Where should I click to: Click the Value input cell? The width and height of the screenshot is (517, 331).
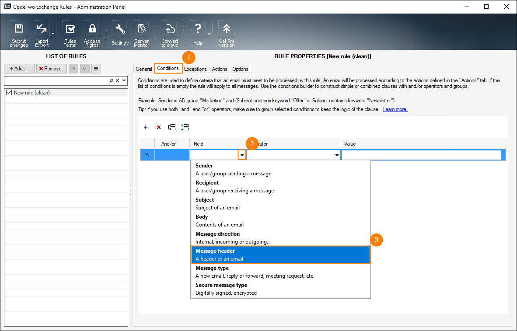421,155
